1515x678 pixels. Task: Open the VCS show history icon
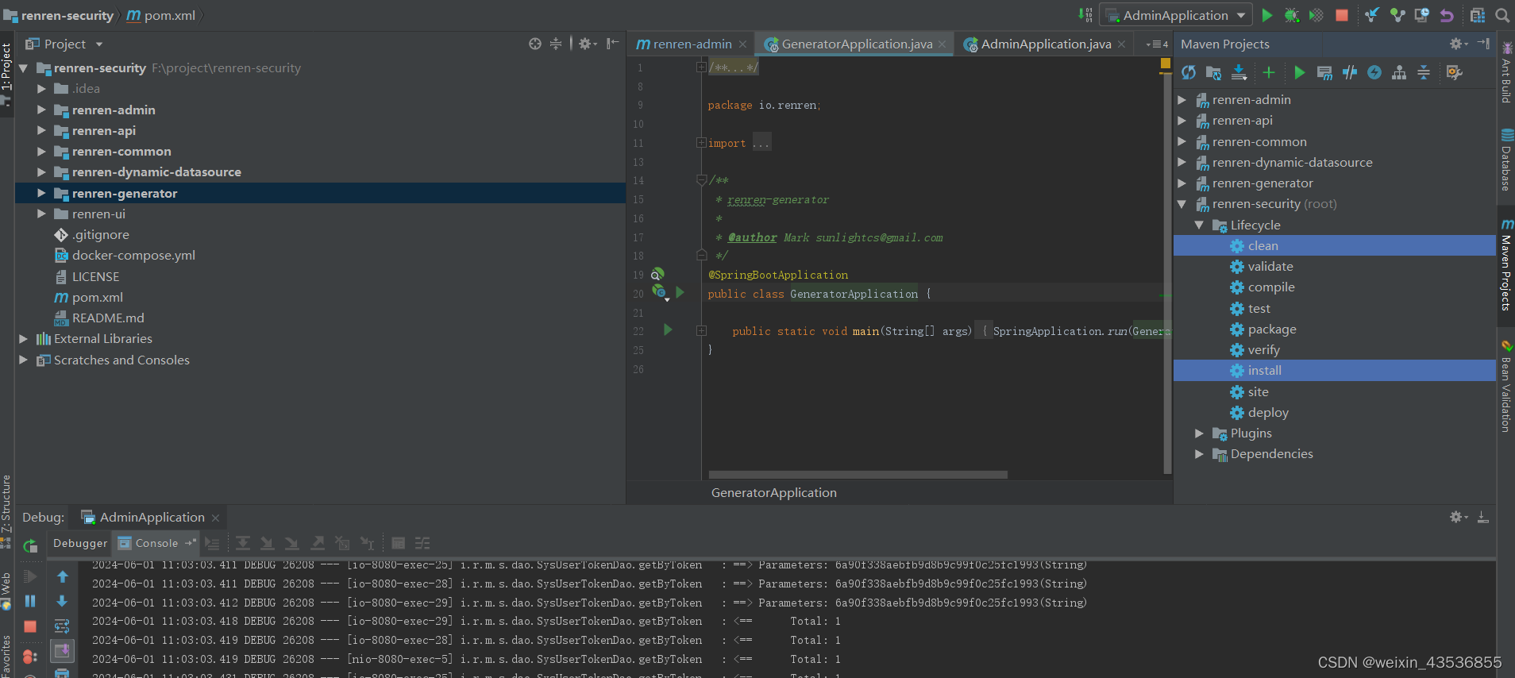coord(1422,15)
